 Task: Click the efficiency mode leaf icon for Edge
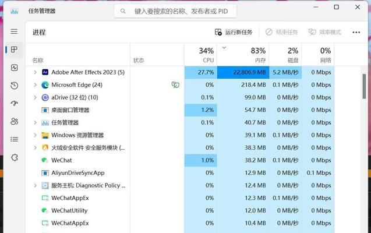tap(175, 84)
